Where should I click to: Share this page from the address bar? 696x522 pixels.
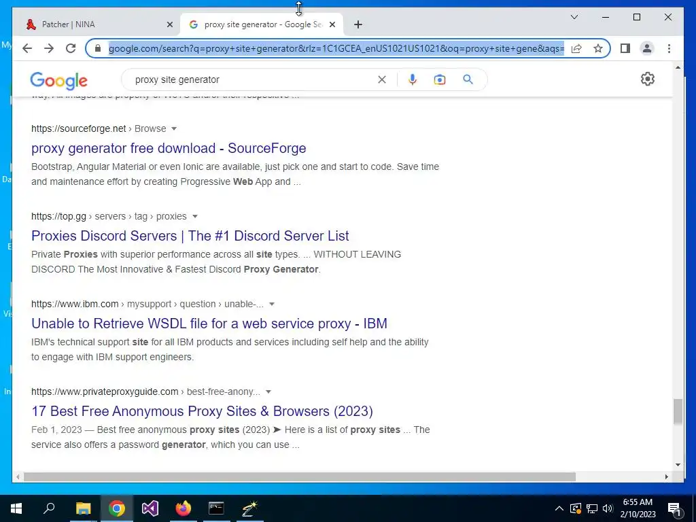[x=576, y=48]
